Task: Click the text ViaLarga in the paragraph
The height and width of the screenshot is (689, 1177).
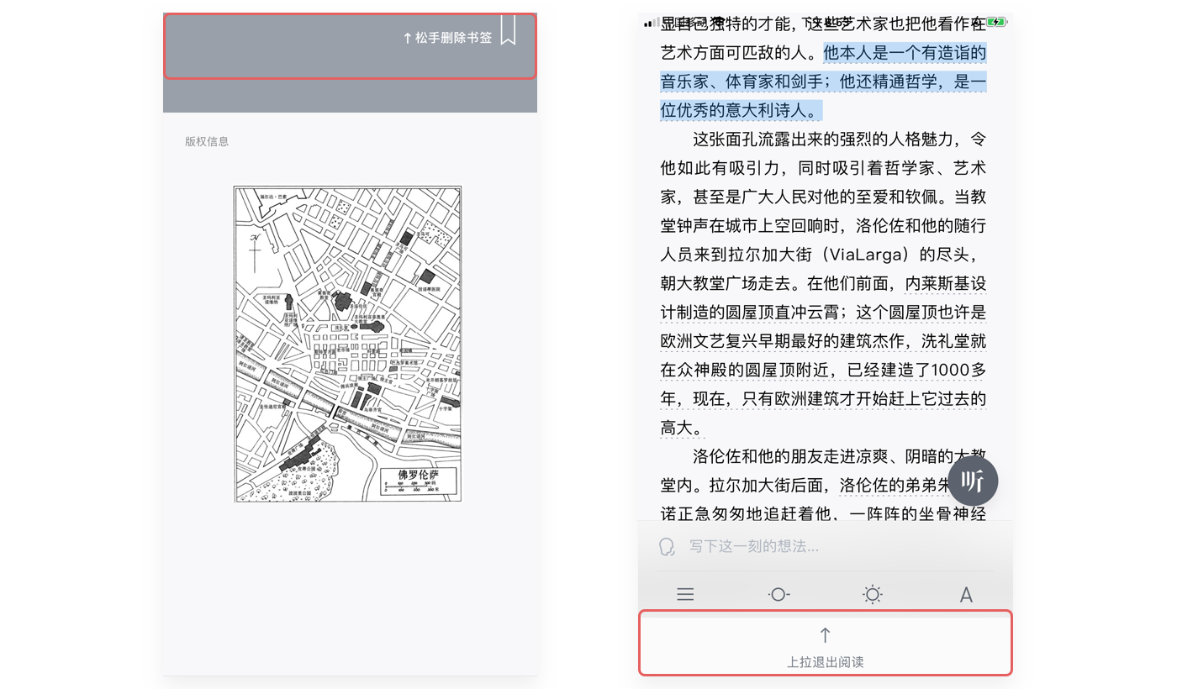Action: coord(866,254)
